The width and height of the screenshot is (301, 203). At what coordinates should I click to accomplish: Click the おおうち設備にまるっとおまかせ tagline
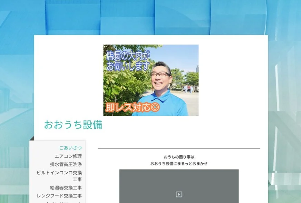coord(179,164)
